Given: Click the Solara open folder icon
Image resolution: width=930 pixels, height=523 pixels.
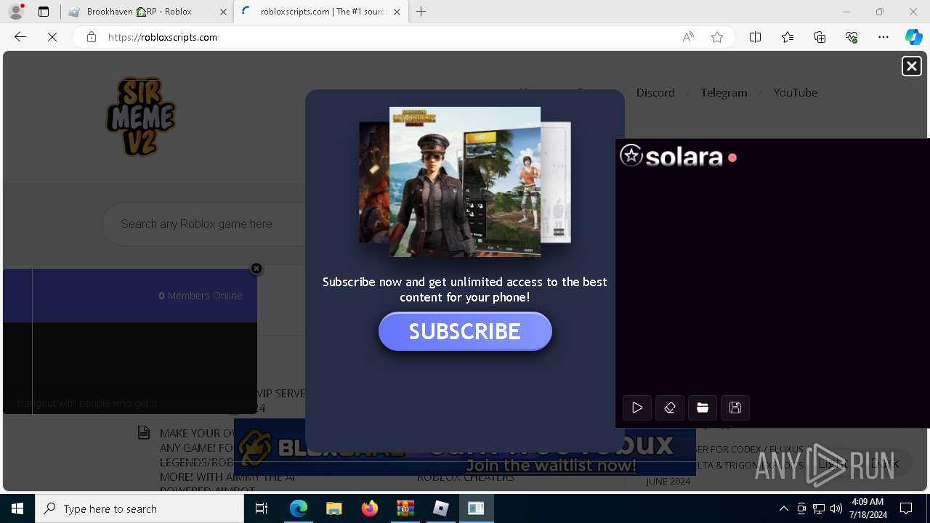Looking at the screenshot, I should [703, 408].
